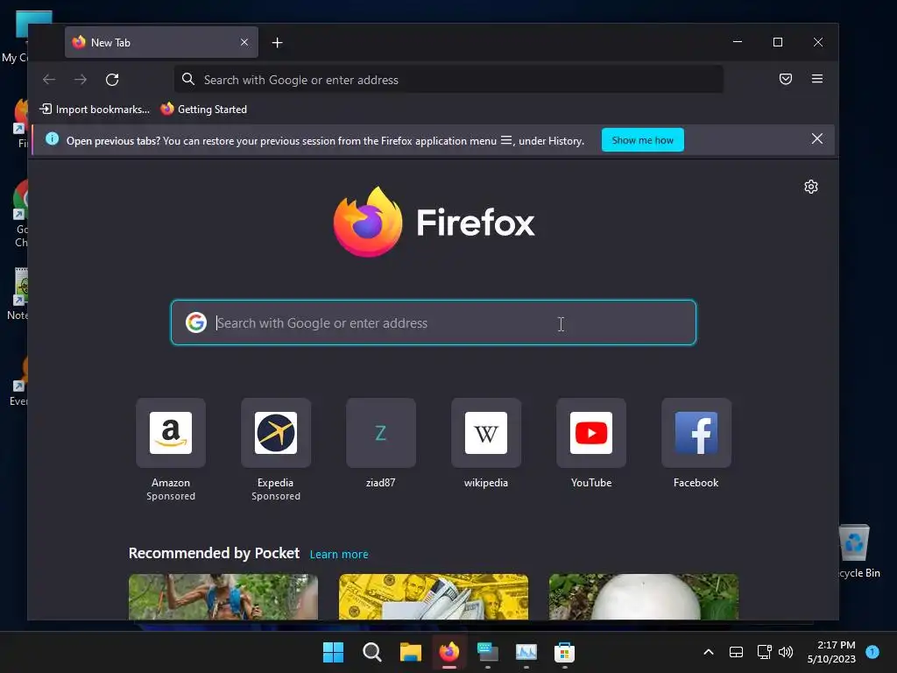Go back one page
897x673 pixels.
coord(49,80)
